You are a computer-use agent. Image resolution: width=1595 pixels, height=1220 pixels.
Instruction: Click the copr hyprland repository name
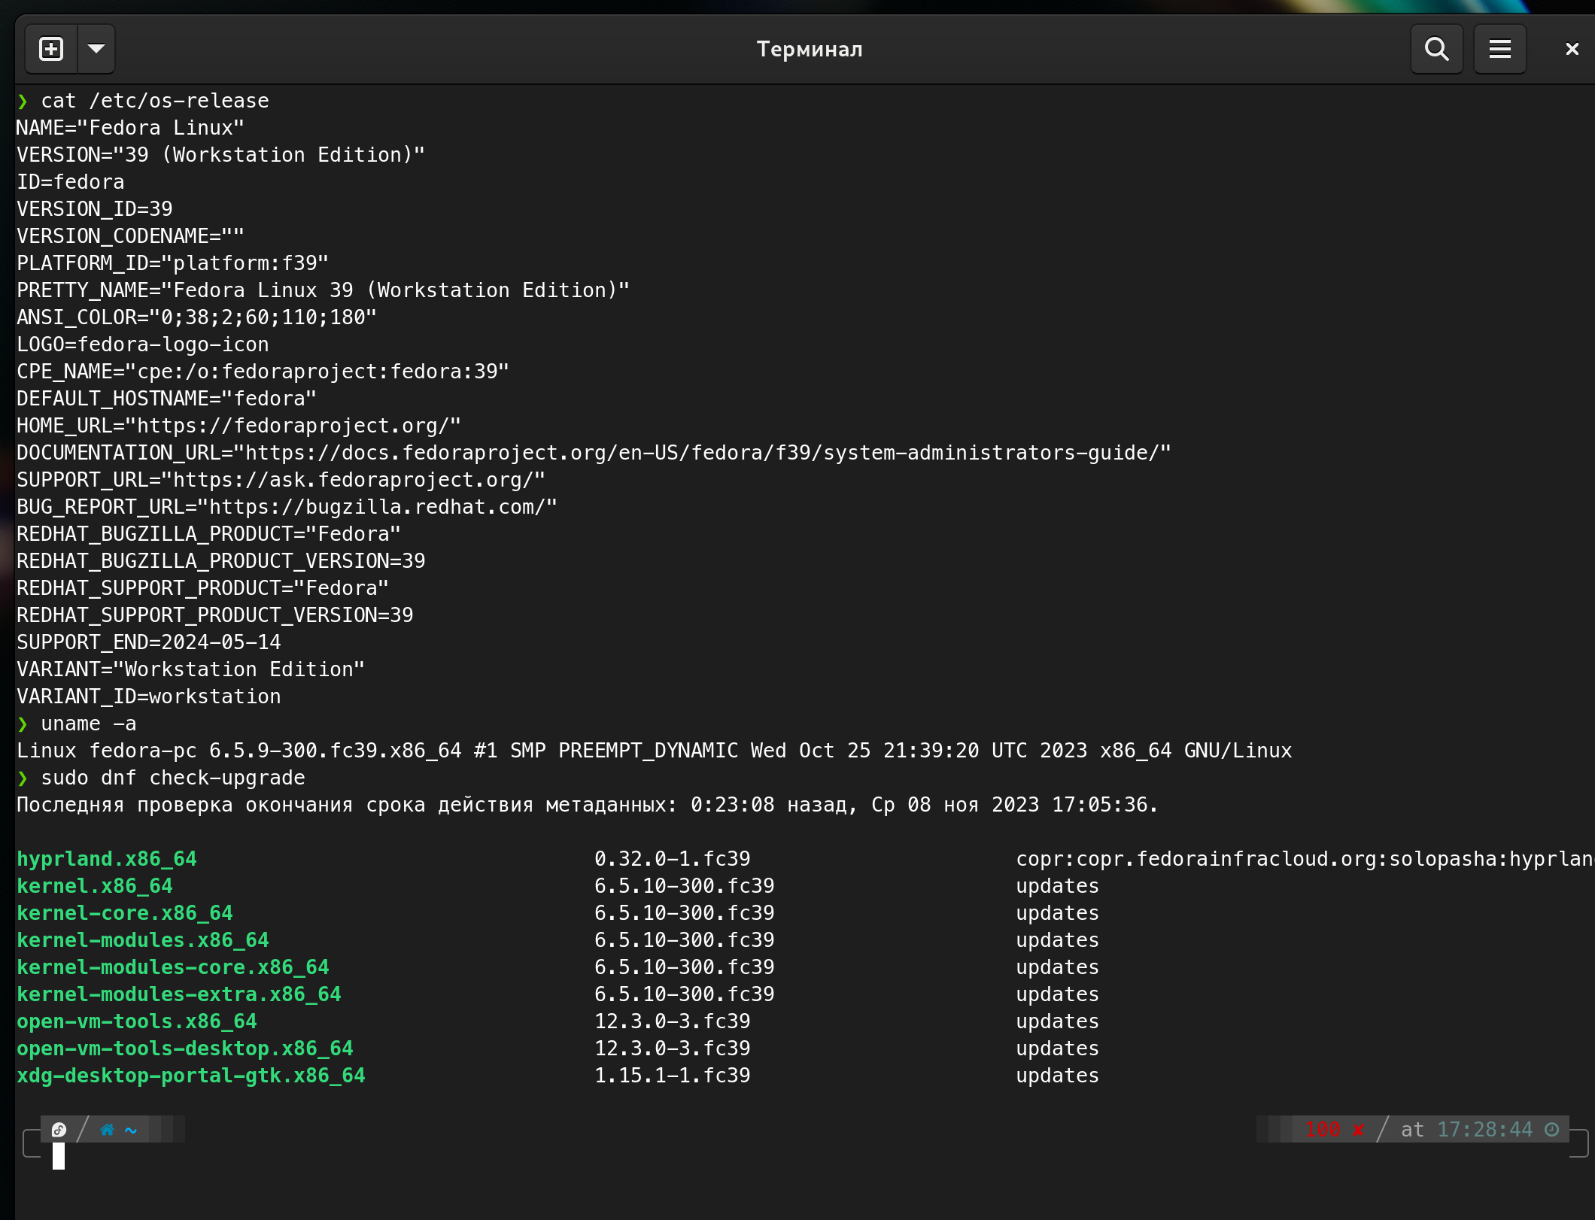[x=1305, y=859]
